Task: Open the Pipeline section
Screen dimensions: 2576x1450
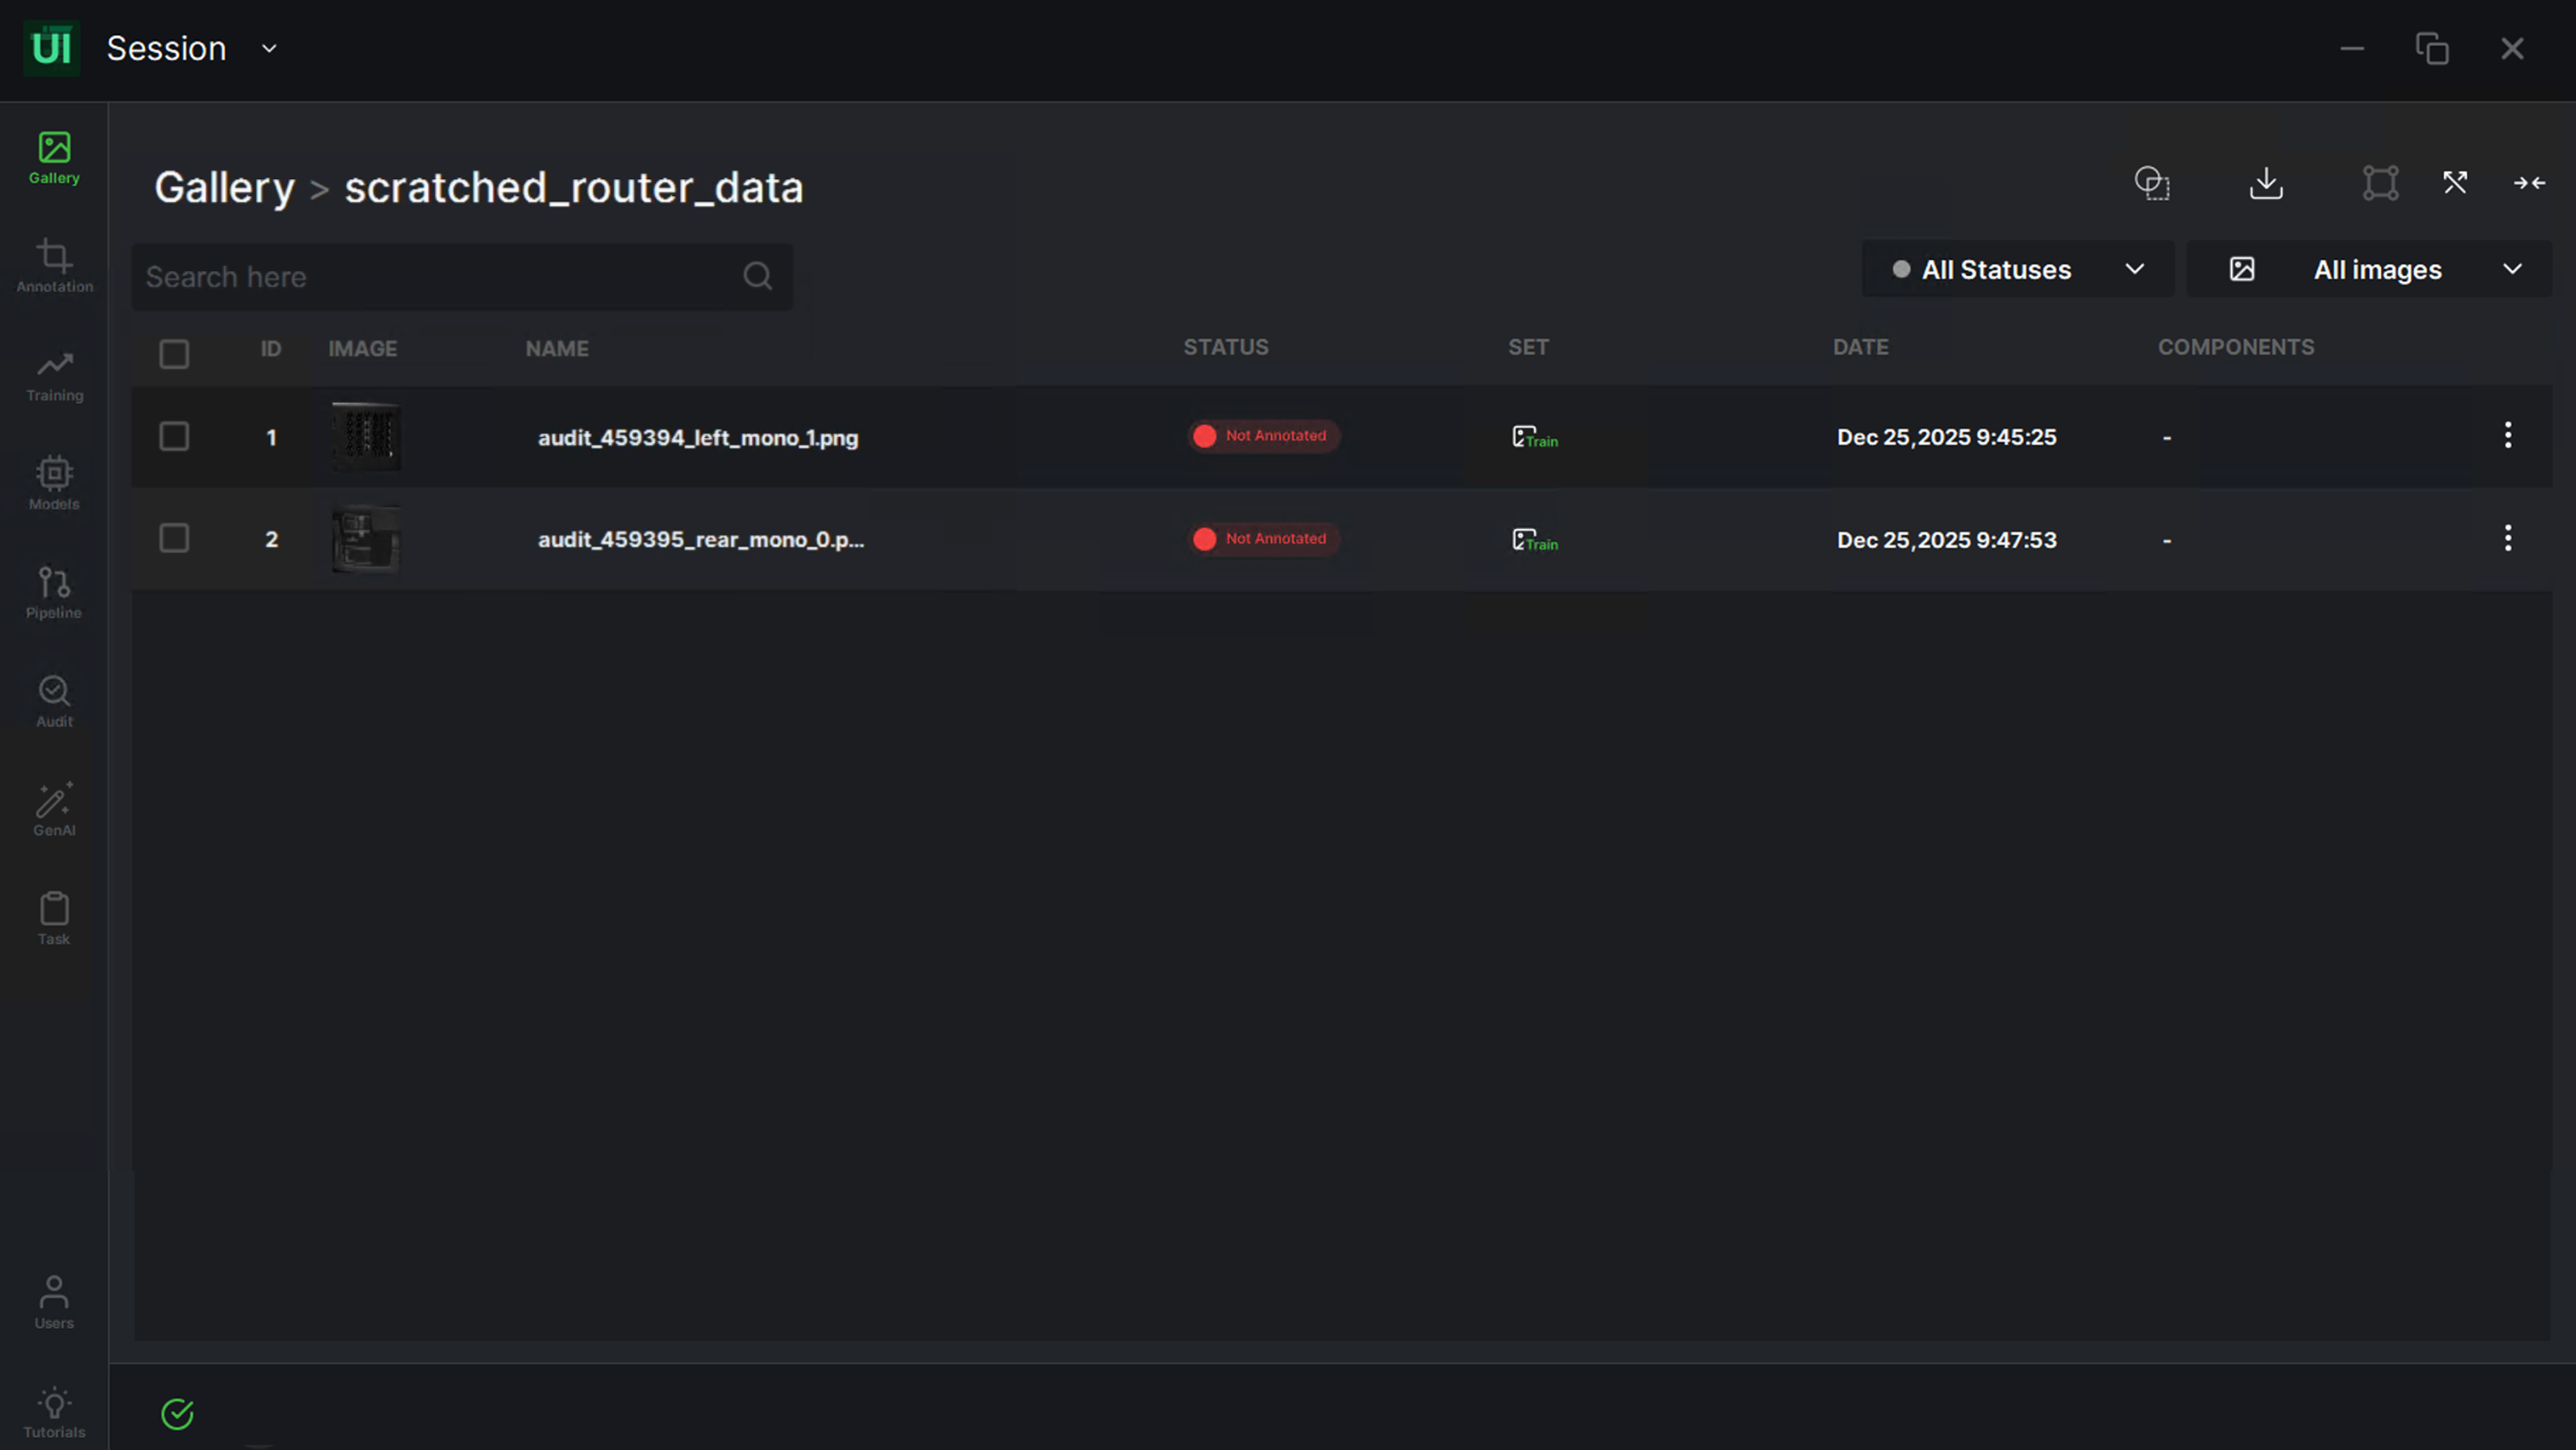Action: coord(54,592)
